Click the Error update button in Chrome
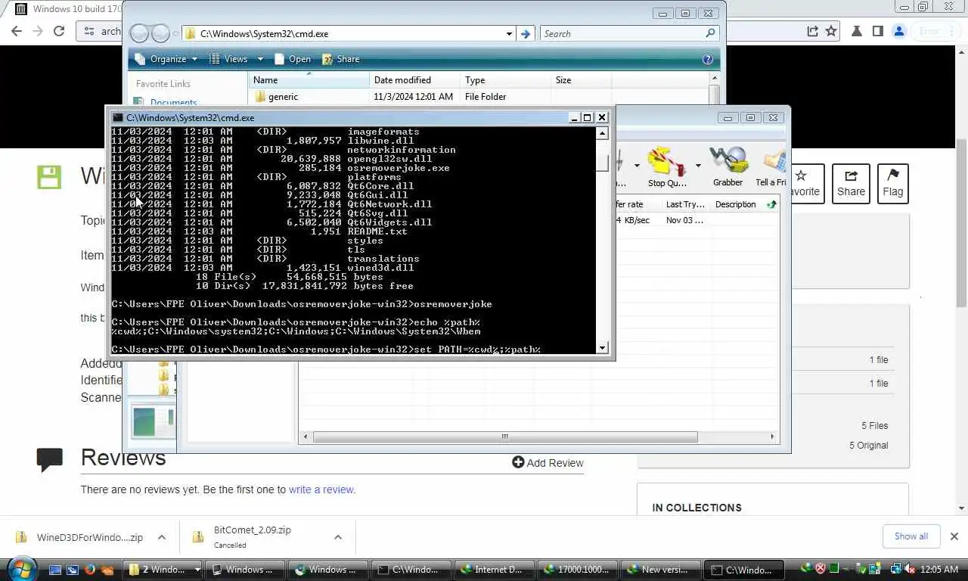The image size is (968, 581). click(935, 31)
